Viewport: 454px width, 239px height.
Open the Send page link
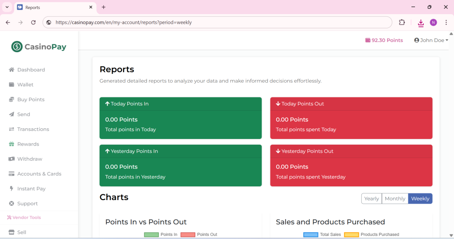pyautogui.click(x=23, y=114)
